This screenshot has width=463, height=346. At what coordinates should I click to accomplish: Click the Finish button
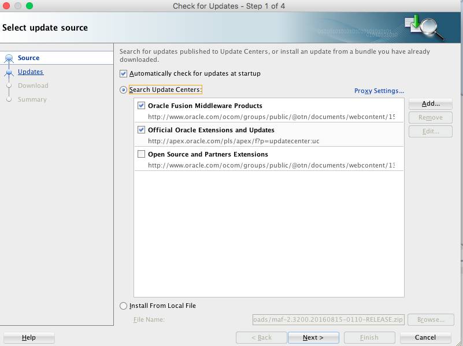369,337
